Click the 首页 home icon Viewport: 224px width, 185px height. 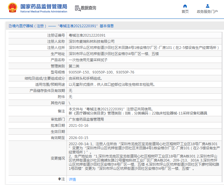point(185,6)
